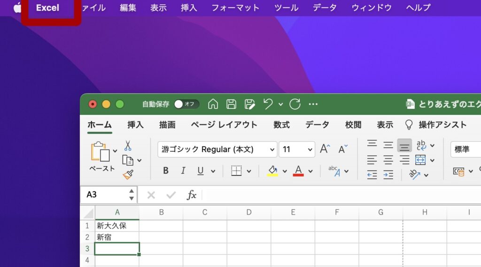Screen dimensions: 481x267
Task: Expand the underline style arrow
Action: pos(213,171)
